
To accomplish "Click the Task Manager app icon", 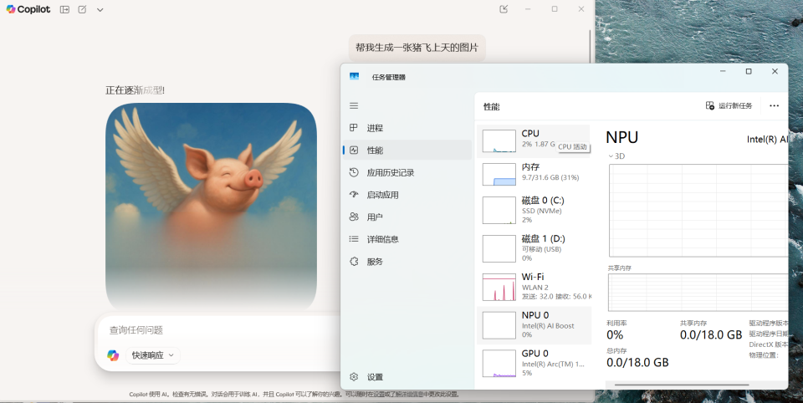I will pyautogui.click(x=354, y=76).
